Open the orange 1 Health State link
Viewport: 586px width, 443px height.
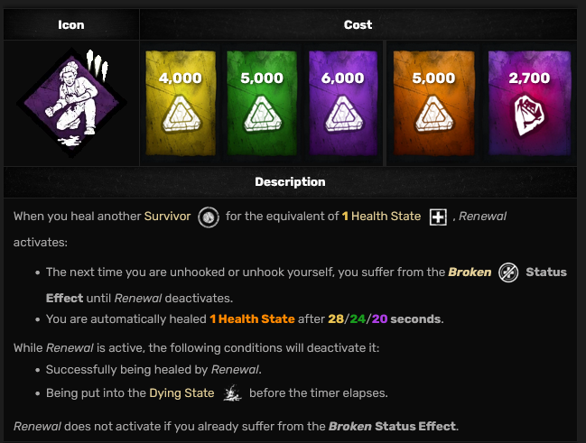(x=252, y=319)
